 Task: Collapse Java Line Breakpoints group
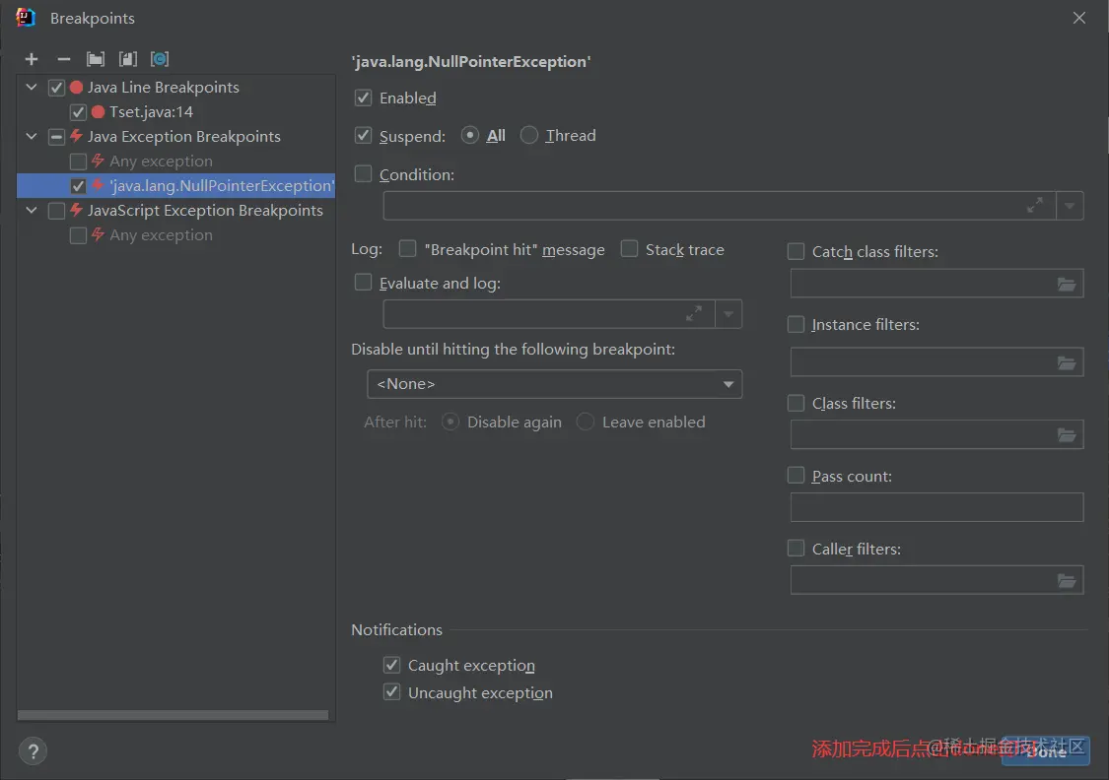pos(32,87)
